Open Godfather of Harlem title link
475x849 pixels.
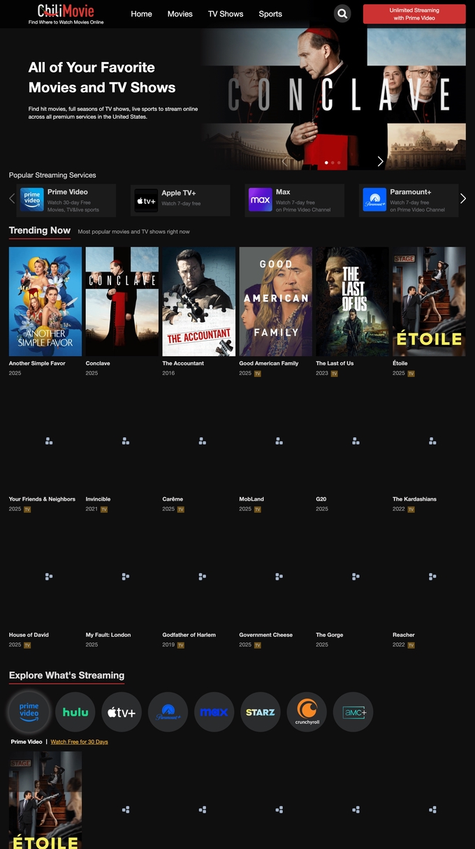pyautogui.click(x=189, y=635)
